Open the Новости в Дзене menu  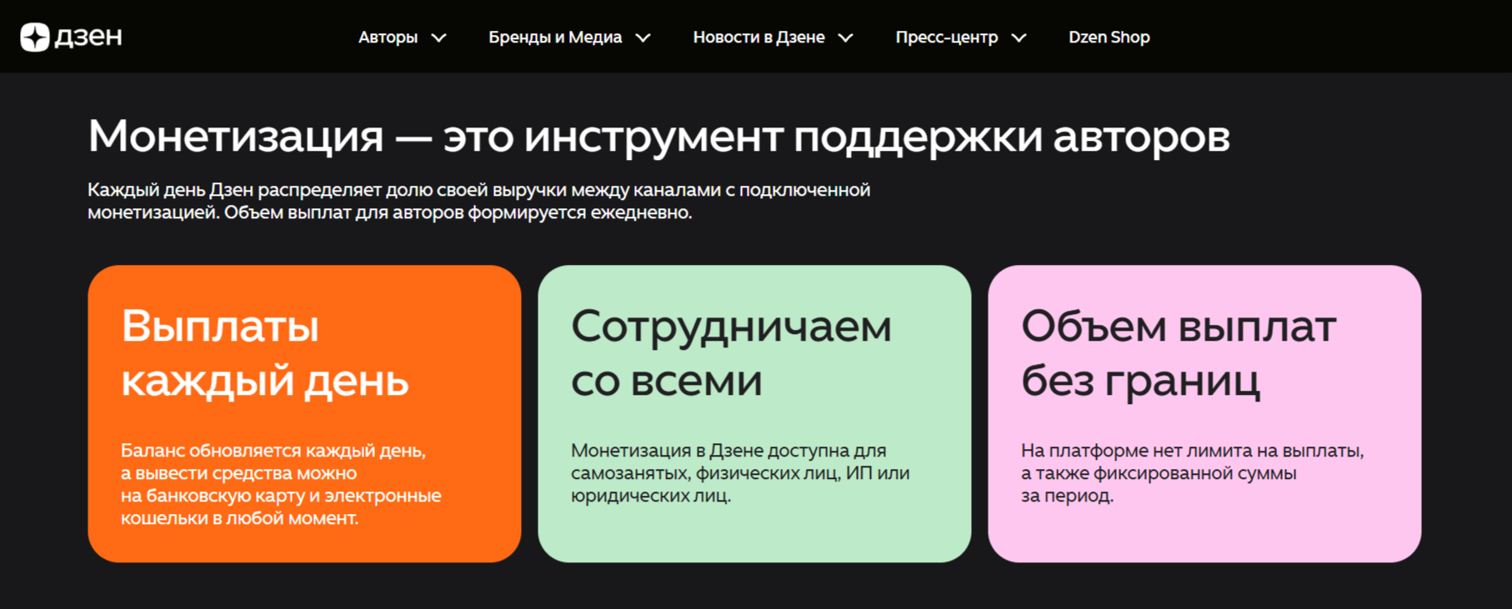[759, 37]
